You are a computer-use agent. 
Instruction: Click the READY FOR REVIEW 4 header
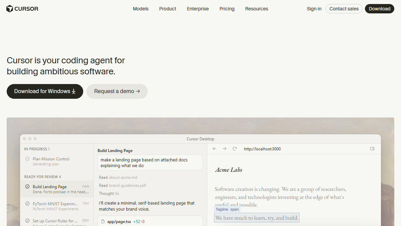pos(42,177)
